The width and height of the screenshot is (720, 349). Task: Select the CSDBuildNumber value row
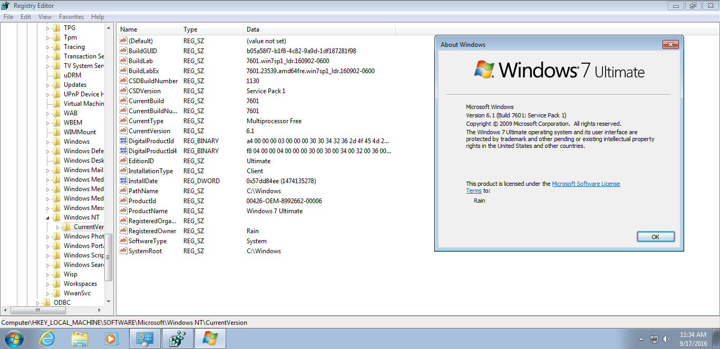(x=256, y=81)
